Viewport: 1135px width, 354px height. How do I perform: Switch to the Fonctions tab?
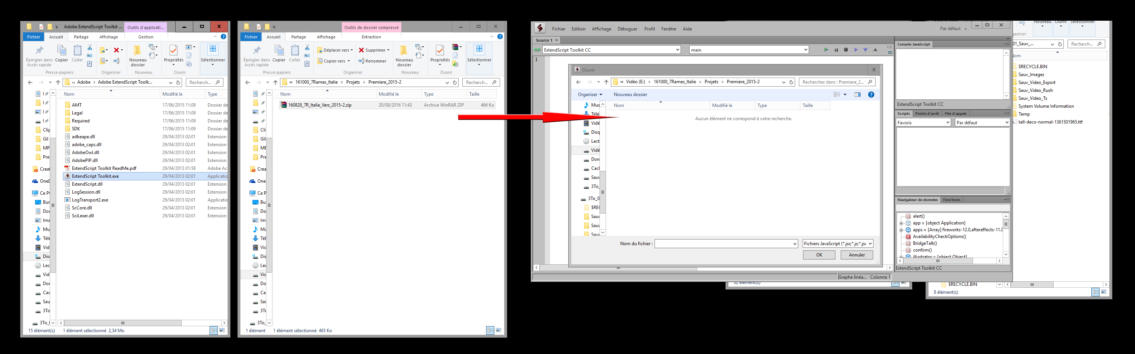[951, 200]
